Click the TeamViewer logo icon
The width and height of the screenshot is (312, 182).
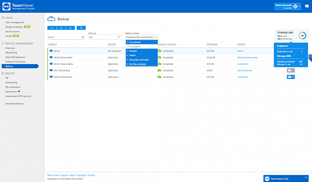pos(6,6)
